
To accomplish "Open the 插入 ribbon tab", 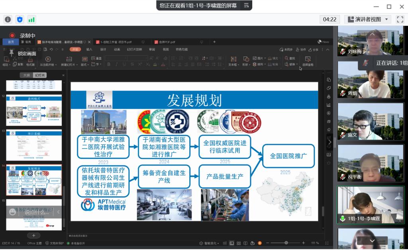I will (x=89, y=49).
